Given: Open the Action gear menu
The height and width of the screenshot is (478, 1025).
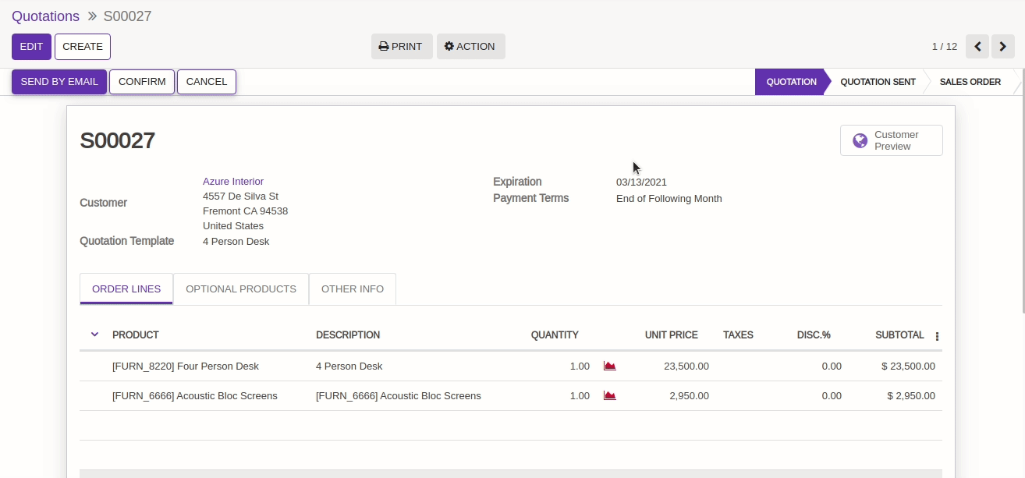Looking at the screenshot, I should tap(470, 46).
